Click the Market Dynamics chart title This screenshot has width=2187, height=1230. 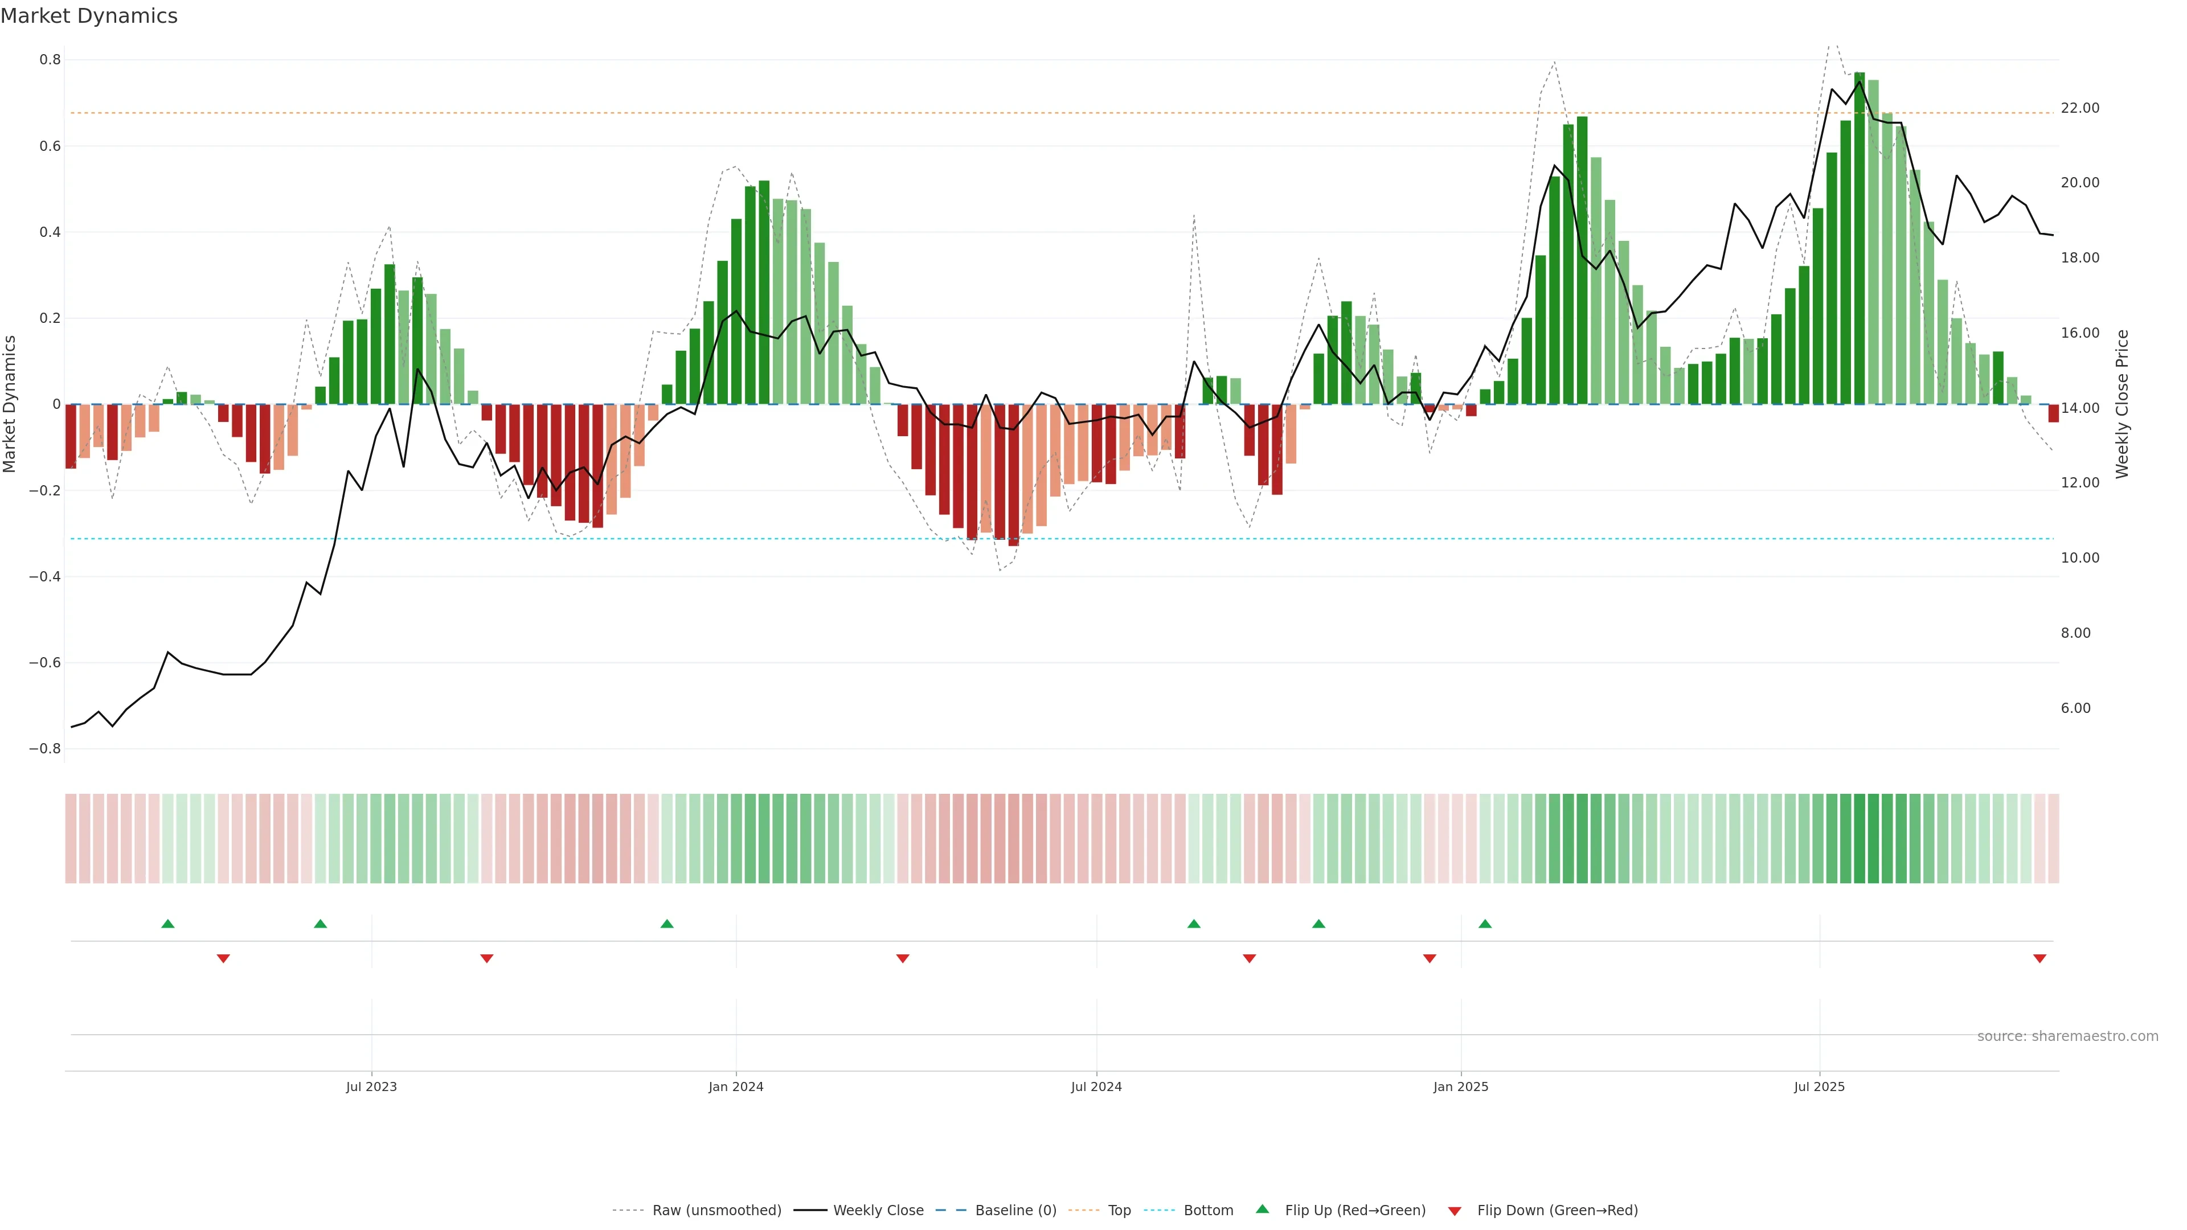click(x=89, y=16)
